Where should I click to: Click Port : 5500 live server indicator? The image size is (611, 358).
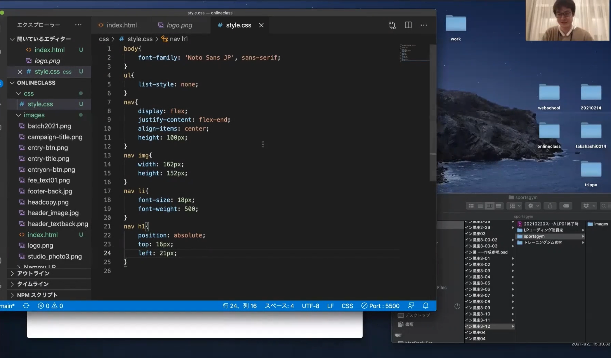coord(380,306)
